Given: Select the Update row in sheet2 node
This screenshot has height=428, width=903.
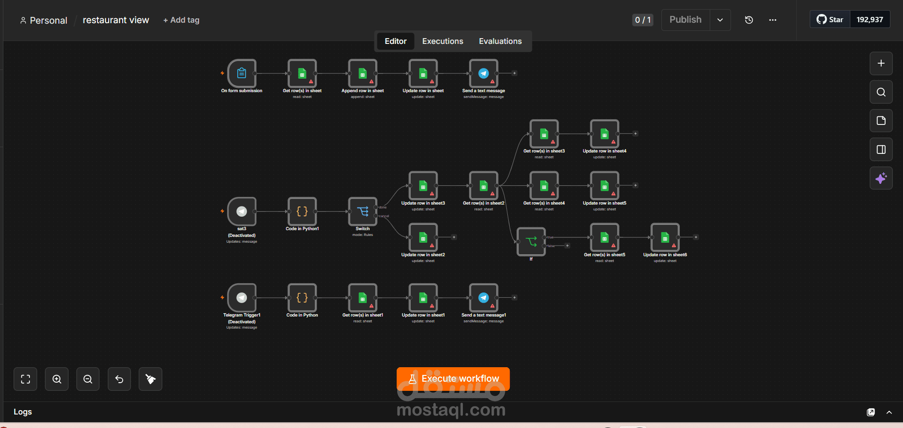Looking at the screenshot, I should (x=423, y=237).
